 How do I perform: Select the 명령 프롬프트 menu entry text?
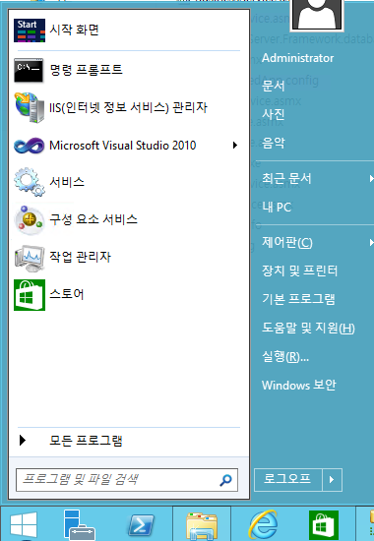86,70
